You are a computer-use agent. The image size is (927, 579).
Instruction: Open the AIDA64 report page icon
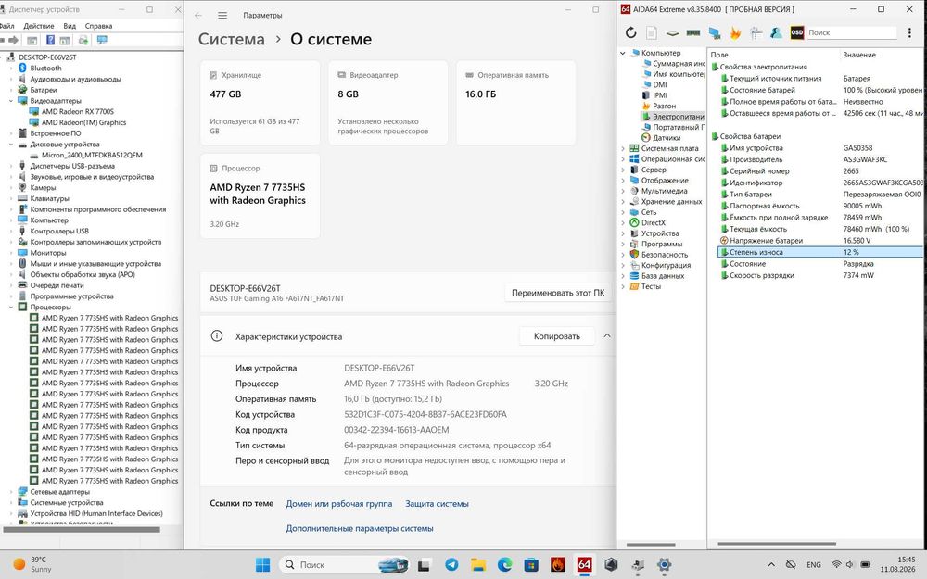click(652, 33)
